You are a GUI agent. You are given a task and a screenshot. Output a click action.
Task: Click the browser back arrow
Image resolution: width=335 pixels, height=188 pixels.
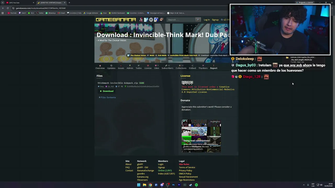point(3,8)
